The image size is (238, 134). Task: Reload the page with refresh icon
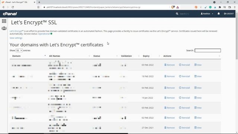(x=13, y=7)
